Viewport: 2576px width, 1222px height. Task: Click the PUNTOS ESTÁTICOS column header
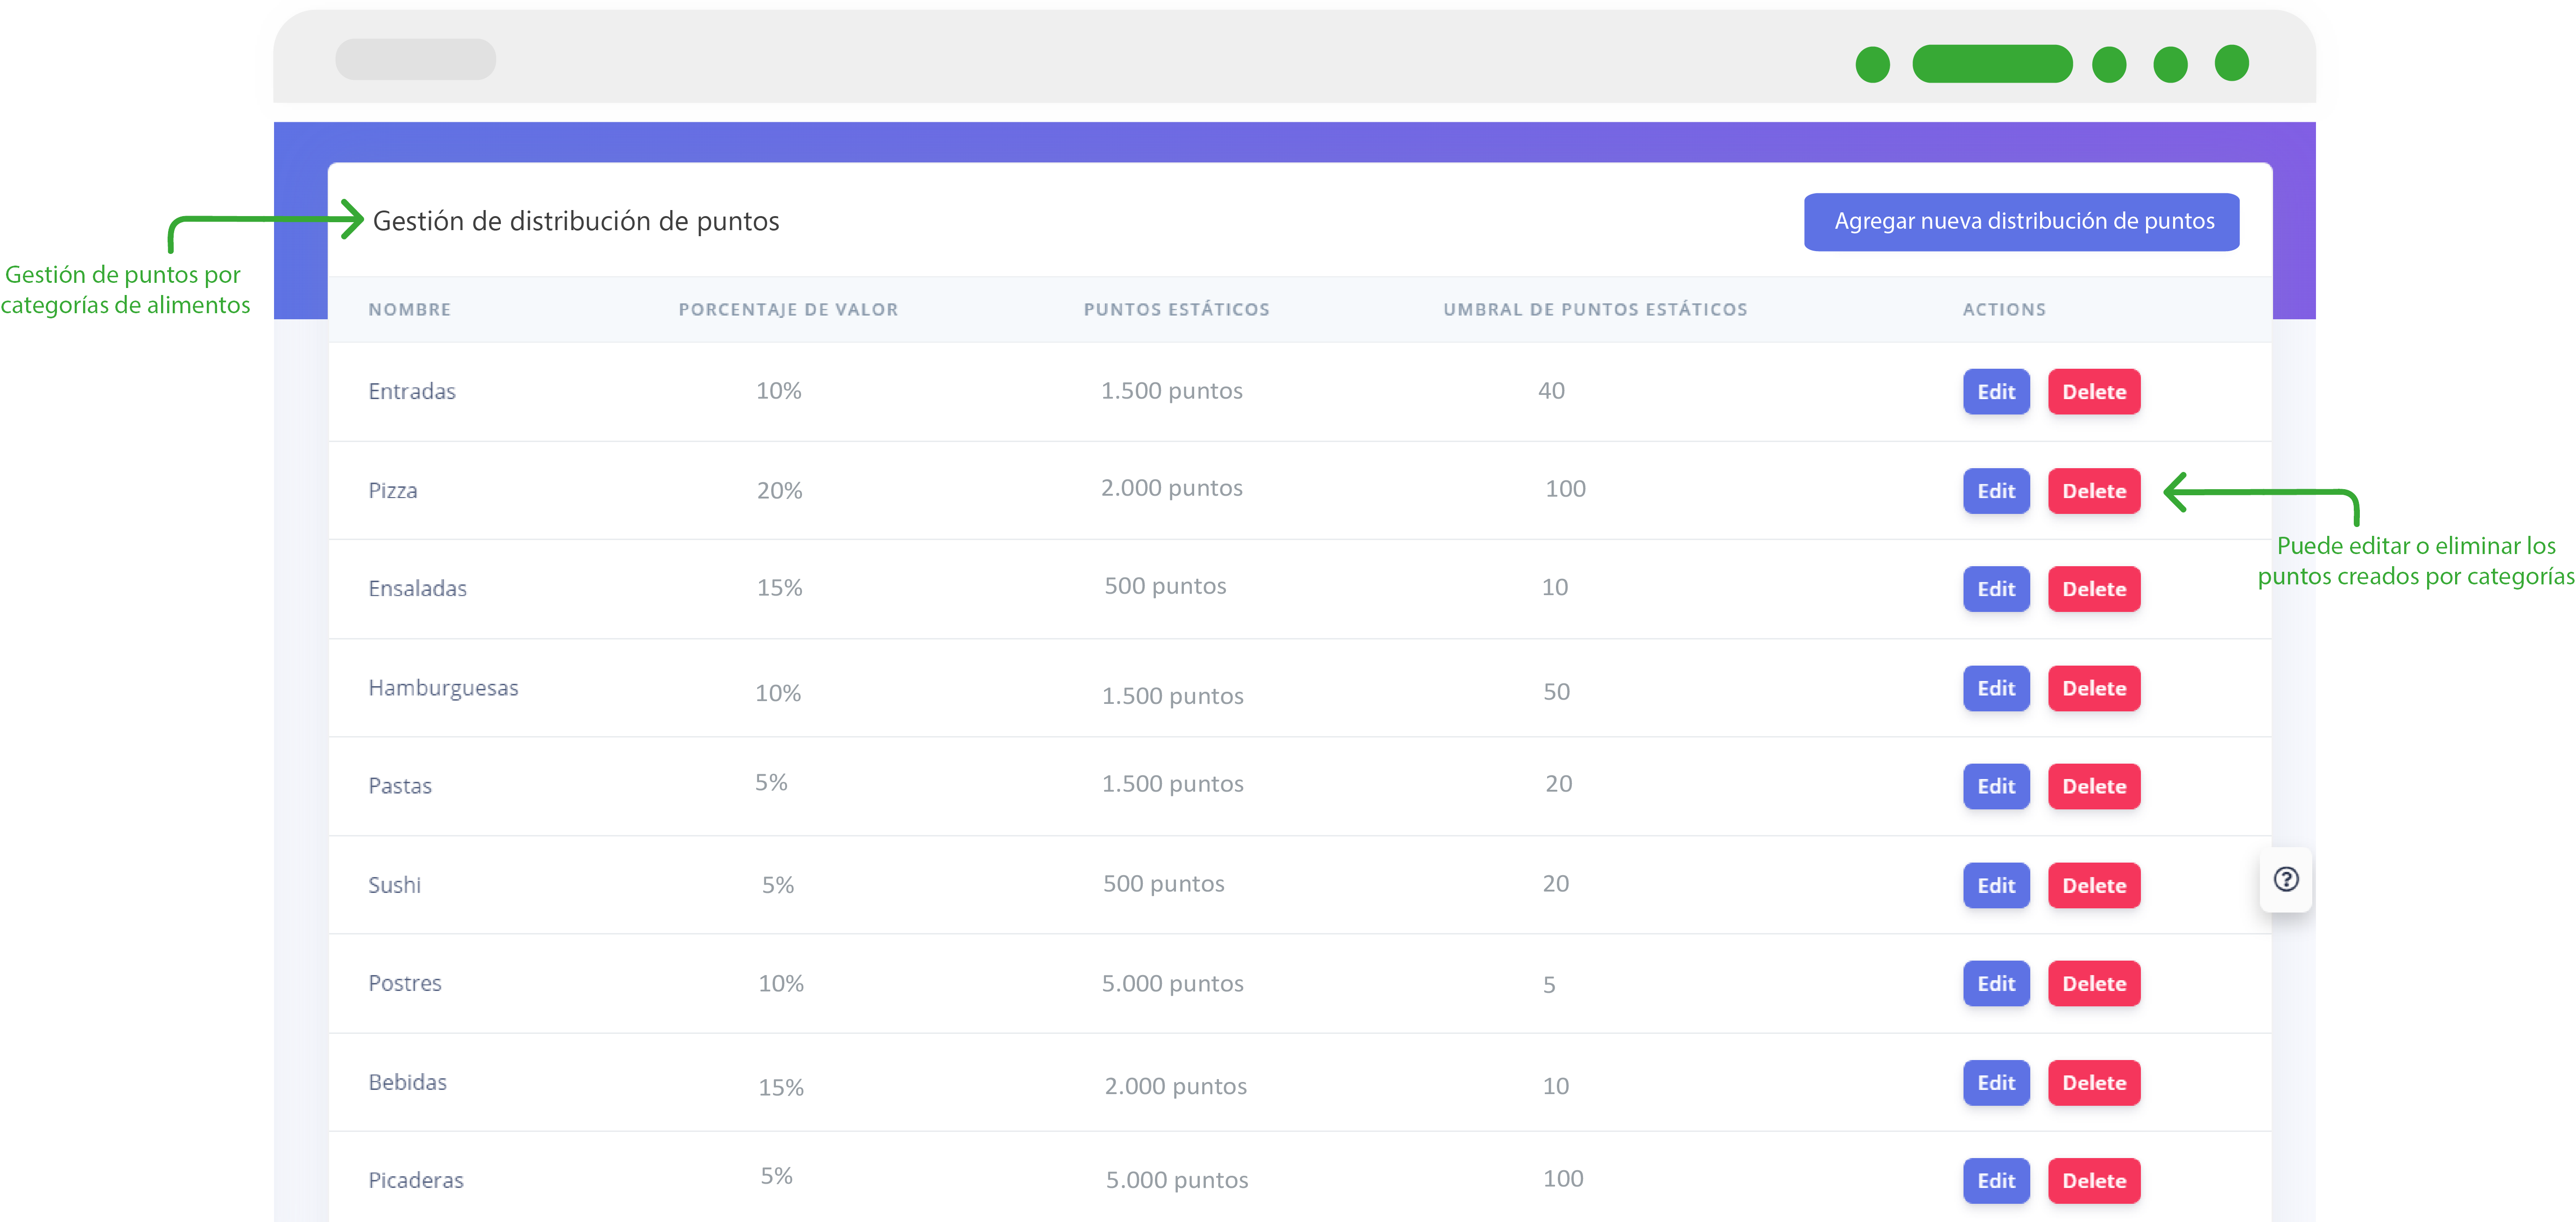click(x=1176, y=309)
